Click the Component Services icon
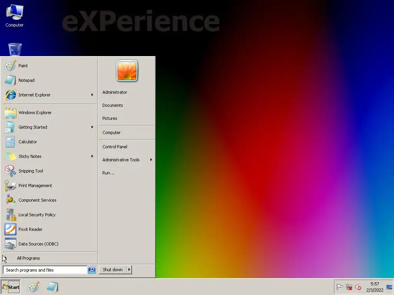The height and width of the screenshot is (295, 394). (x=10, y=200)
